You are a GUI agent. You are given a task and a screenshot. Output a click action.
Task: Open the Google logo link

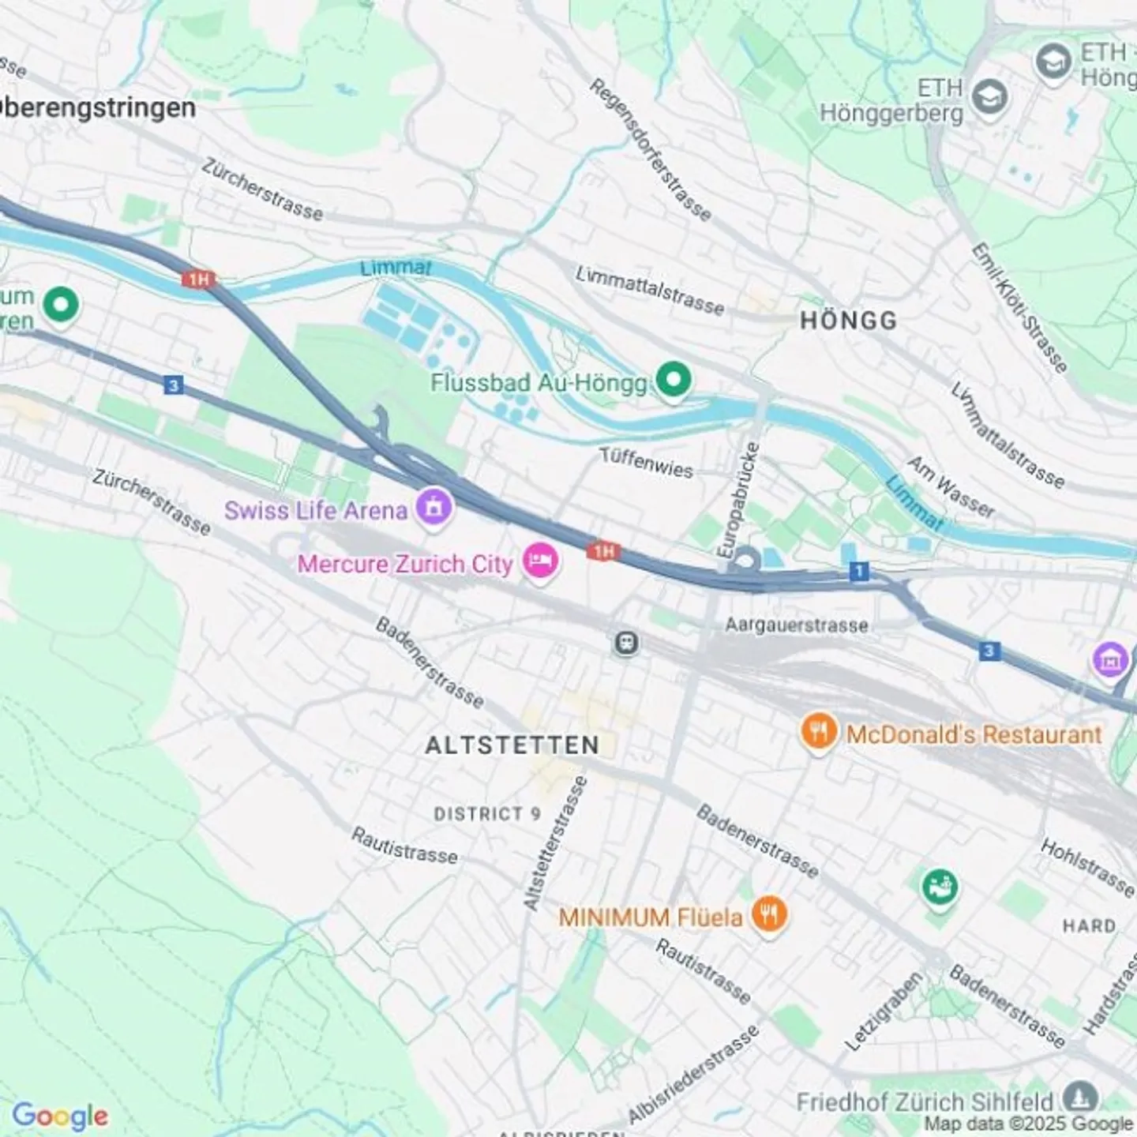[60, 1116]
